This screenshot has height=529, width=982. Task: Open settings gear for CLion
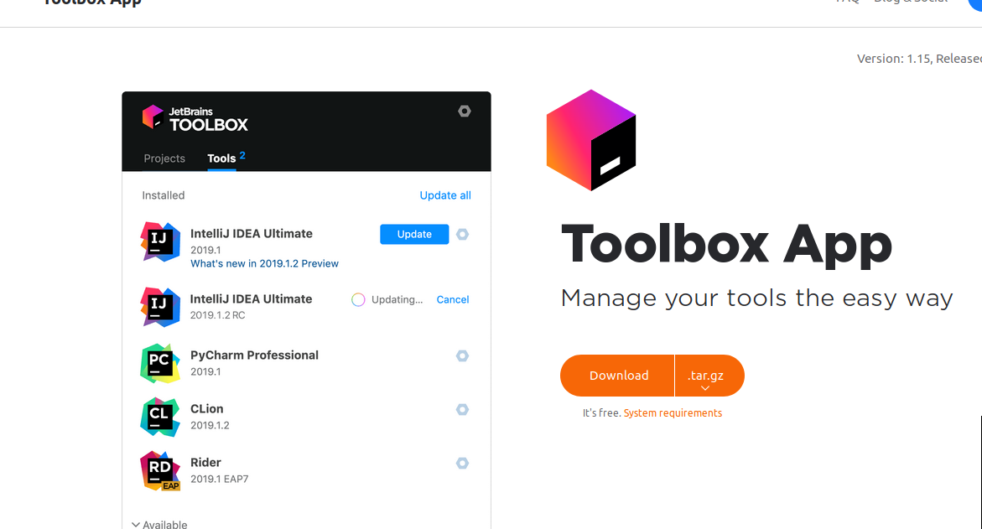click(462, 409)
